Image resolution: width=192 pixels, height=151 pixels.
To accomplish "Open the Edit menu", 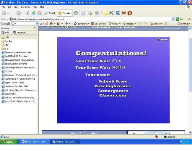I will [x=9, y=7].
